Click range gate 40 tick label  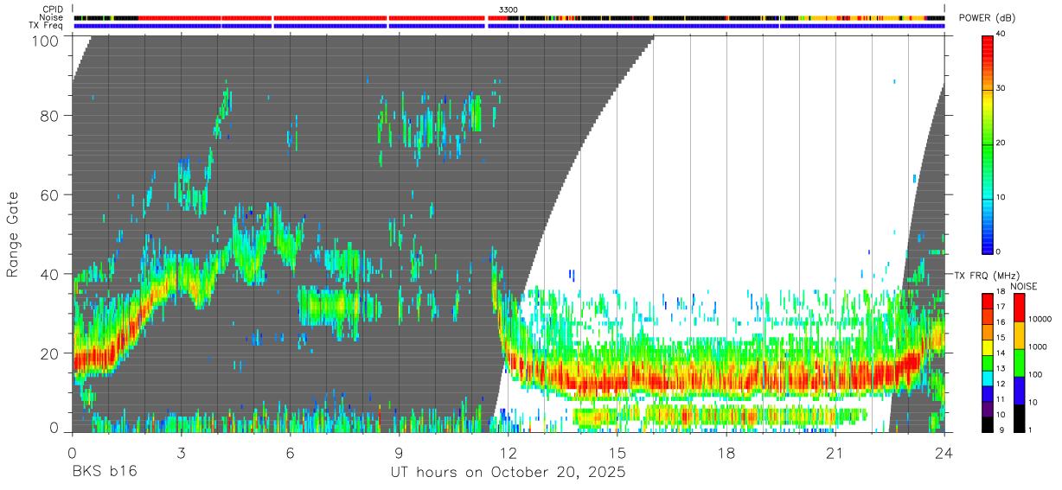[49, 274]
